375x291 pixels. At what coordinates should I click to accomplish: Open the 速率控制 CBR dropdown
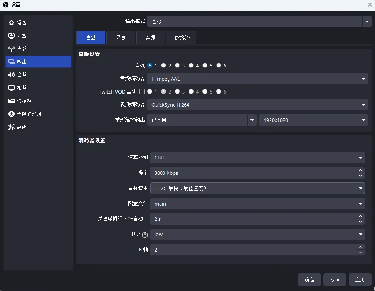[360, 158]
